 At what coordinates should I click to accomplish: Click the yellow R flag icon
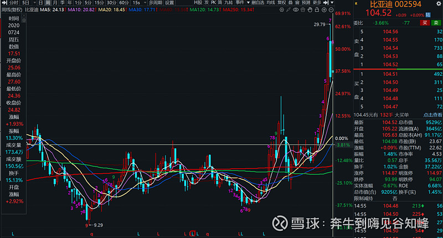click(356, 4)
